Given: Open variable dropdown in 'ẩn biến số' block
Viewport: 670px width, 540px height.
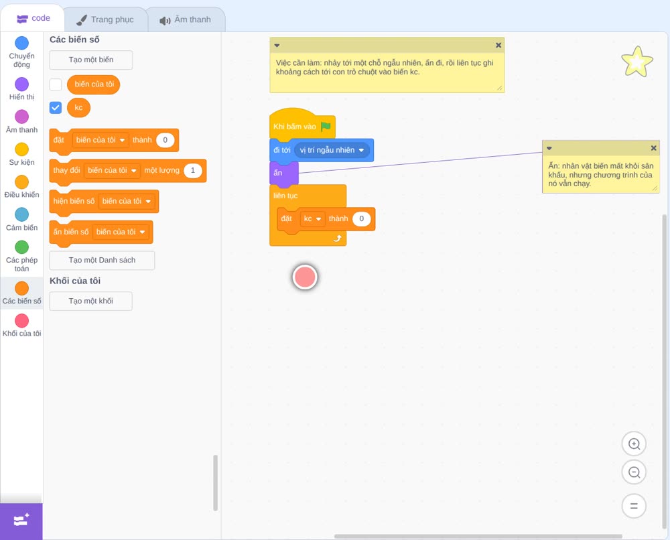Looking at the screenshot, I should coord(121,232).
